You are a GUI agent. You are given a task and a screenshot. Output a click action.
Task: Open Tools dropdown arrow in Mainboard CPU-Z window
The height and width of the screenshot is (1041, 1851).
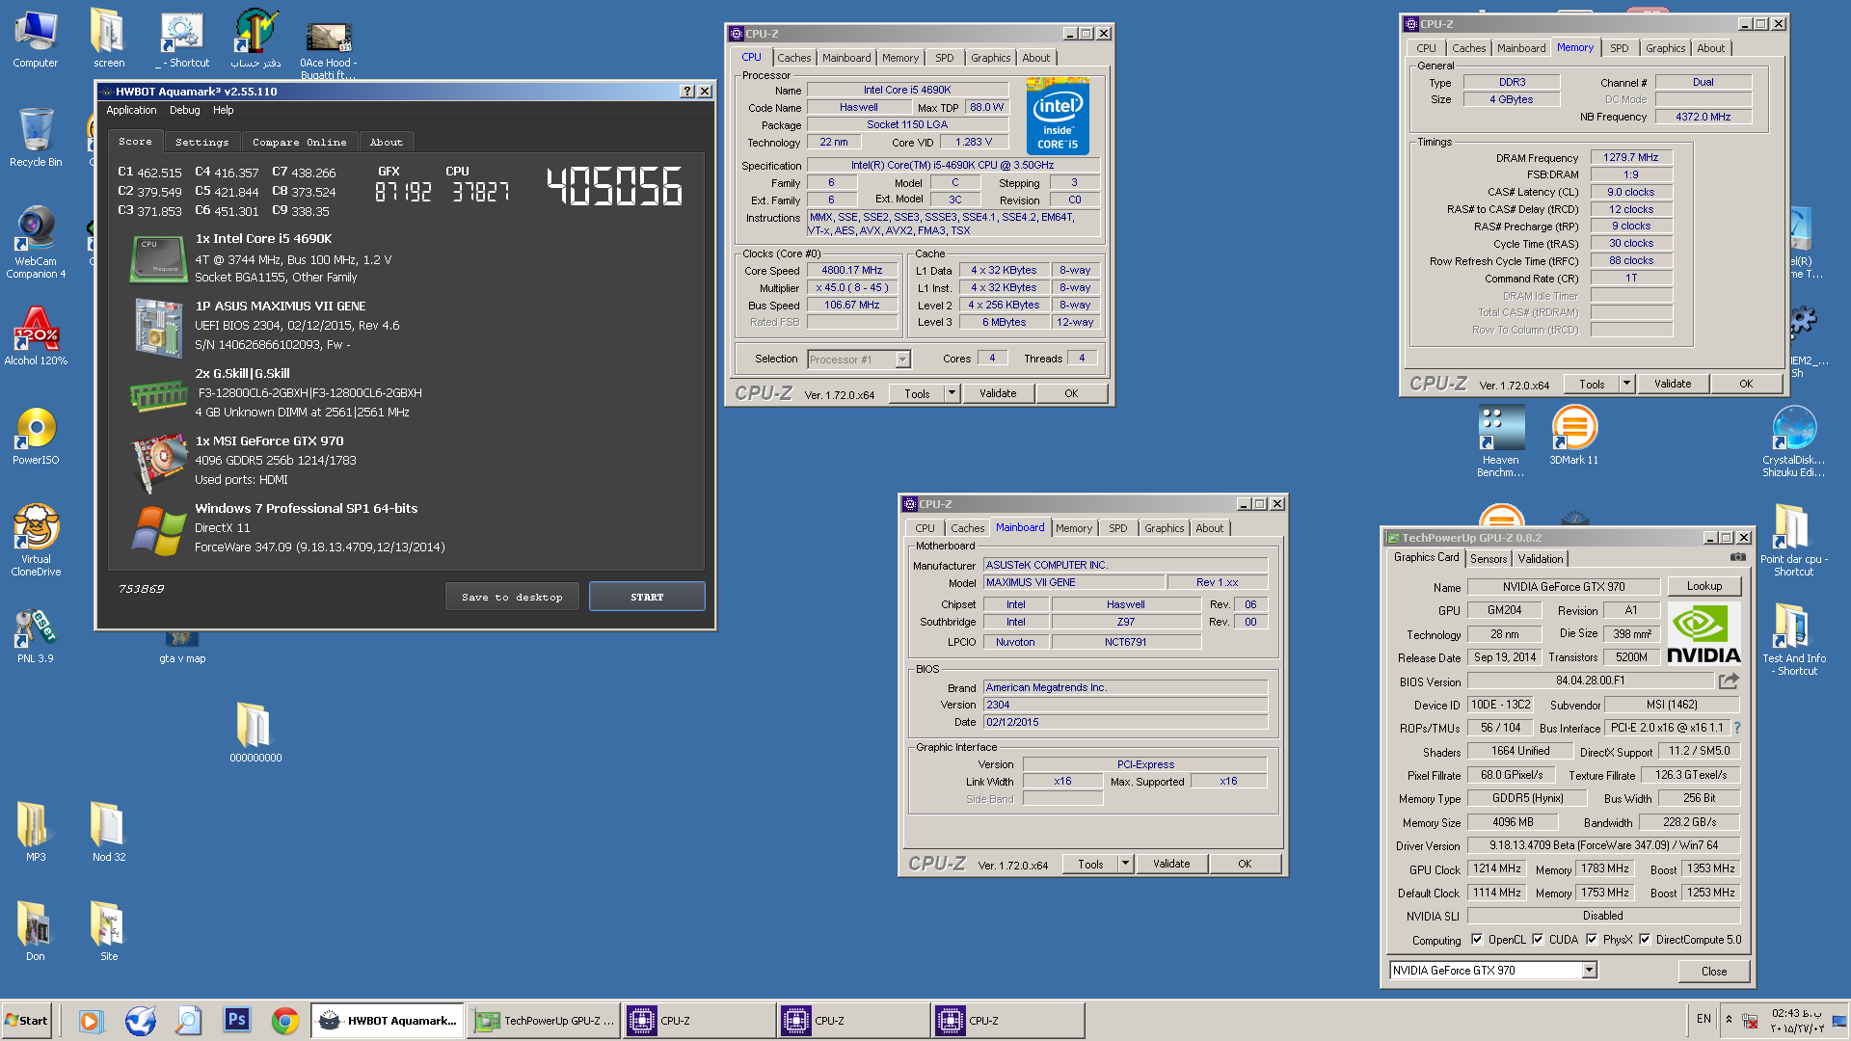(1125, 864)
